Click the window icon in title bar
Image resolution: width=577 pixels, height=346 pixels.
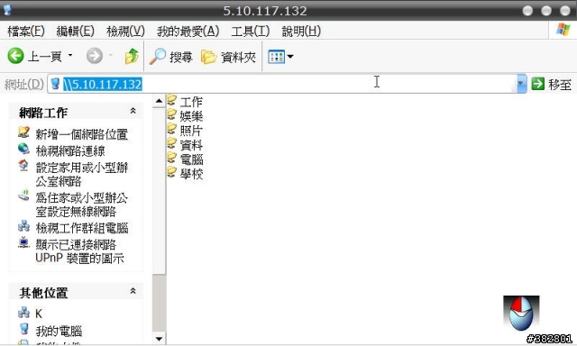[7, 10]
